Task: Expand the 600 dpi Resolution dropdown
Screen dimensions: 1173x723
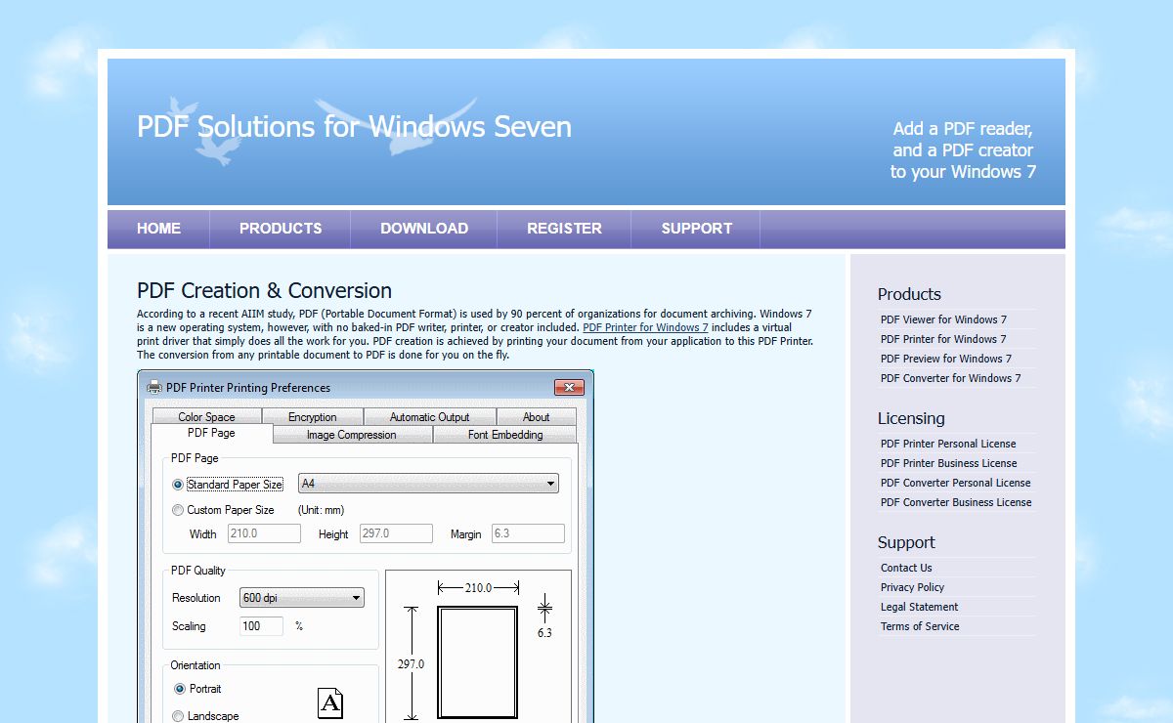Action: (302, 597)
